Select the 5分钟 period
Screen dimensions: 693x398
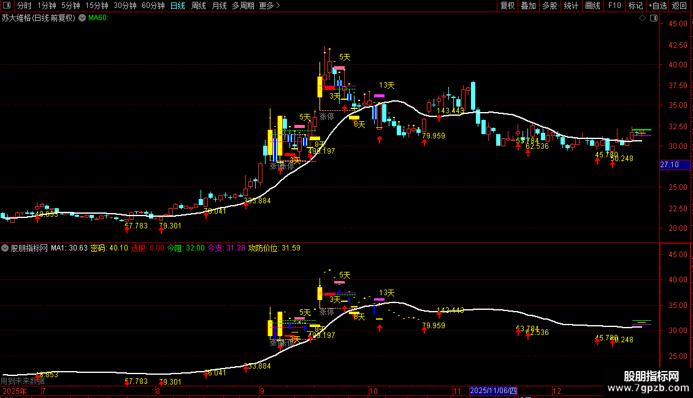tap(71, 6)
